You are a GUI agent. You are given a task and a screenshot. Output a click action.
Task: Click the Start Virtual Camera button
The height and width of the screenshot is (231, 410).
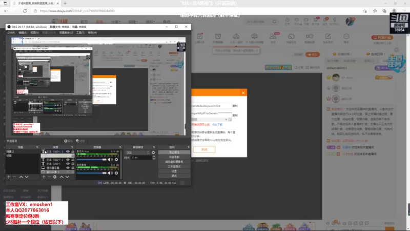[x=174, y=162]
